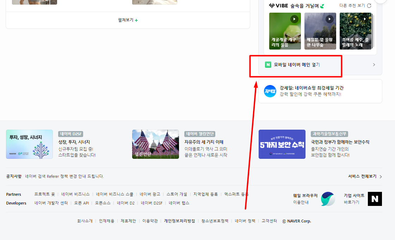This screenshot has height=240, width=395.
Task: Open 웨일 브라우저 이용안내 link
Action: click(x=305, y=199)
